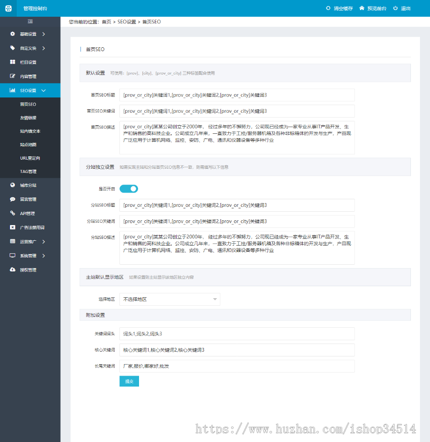Focus the 核心关键词 input field
Image resolution: width=430 pixels, height=442 pixels.
pos(237,350)
